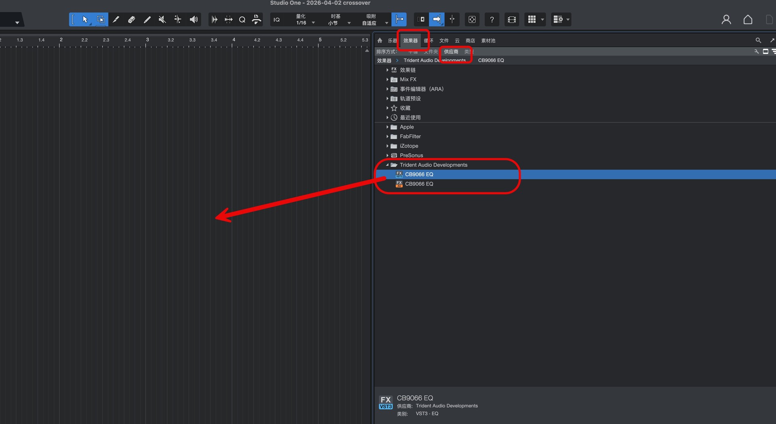Open the 素材池 pool tab
The image size is (776, 424).
coord(488,40)
